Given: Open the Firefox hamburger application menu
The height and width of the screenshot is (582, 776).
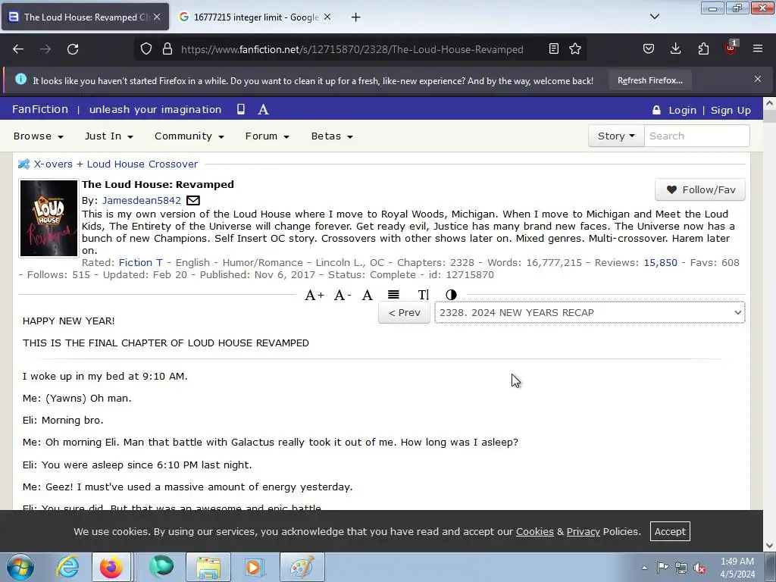Looking at the screenshot, I should [x=758, y=49].
